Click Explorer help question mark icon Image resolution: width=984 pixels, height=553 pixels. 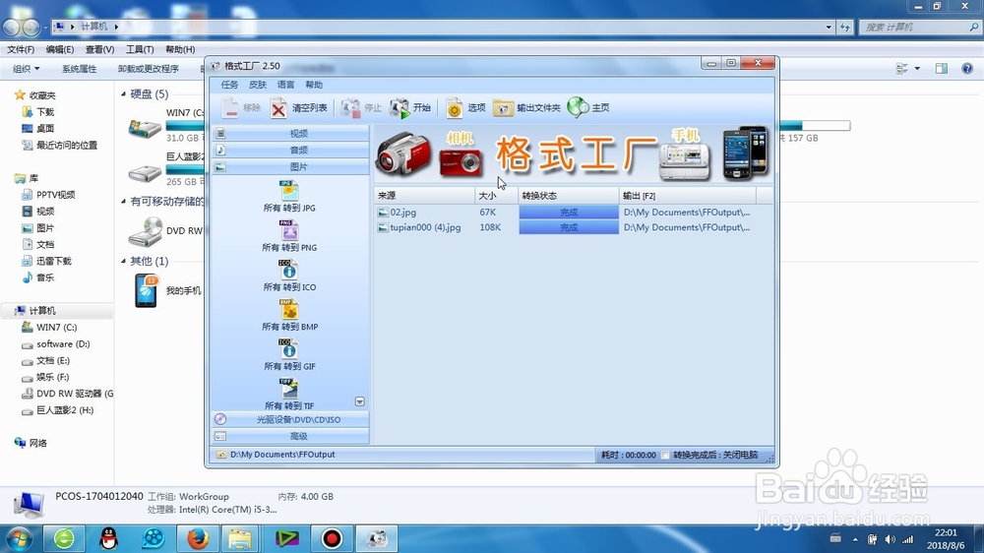click(967, 69)
